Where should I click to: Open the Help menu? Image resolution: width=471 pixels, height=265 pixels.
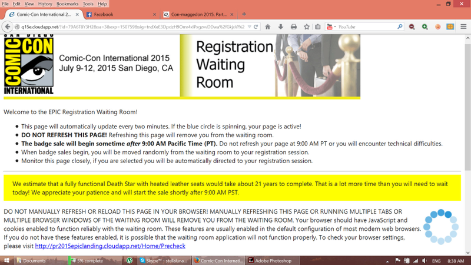102,4
